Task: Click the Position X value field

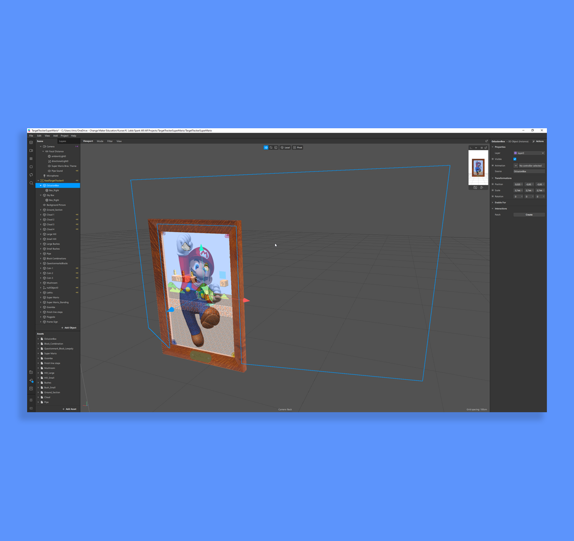Action: point(518,184)
